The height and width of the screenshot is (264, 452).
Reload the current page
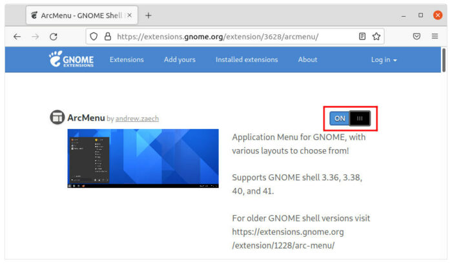pyautogui.click(x=54, y=37)
